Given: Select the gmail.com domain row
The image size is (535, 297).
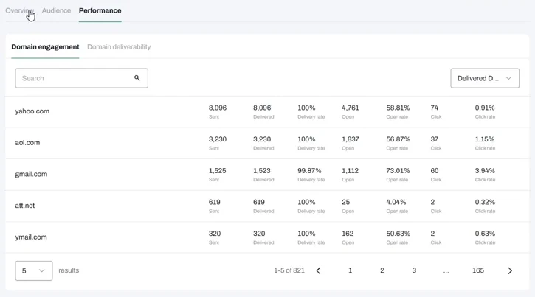Looking at the screenshot, I should tap(267, 175).
